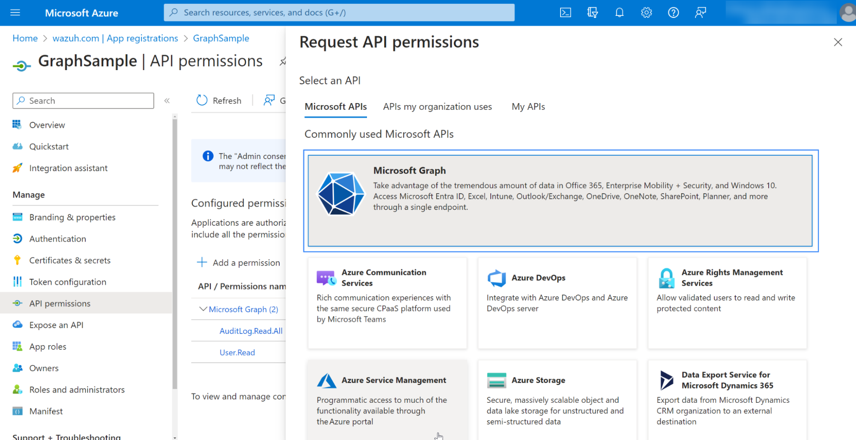Open the portal settings gear icon

coord(646,13)
